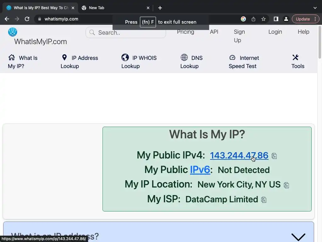Open the Help page

click(303, 32)
